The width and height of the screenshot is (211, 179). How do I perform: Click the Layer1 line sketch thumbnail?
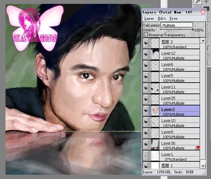[155, 156]
